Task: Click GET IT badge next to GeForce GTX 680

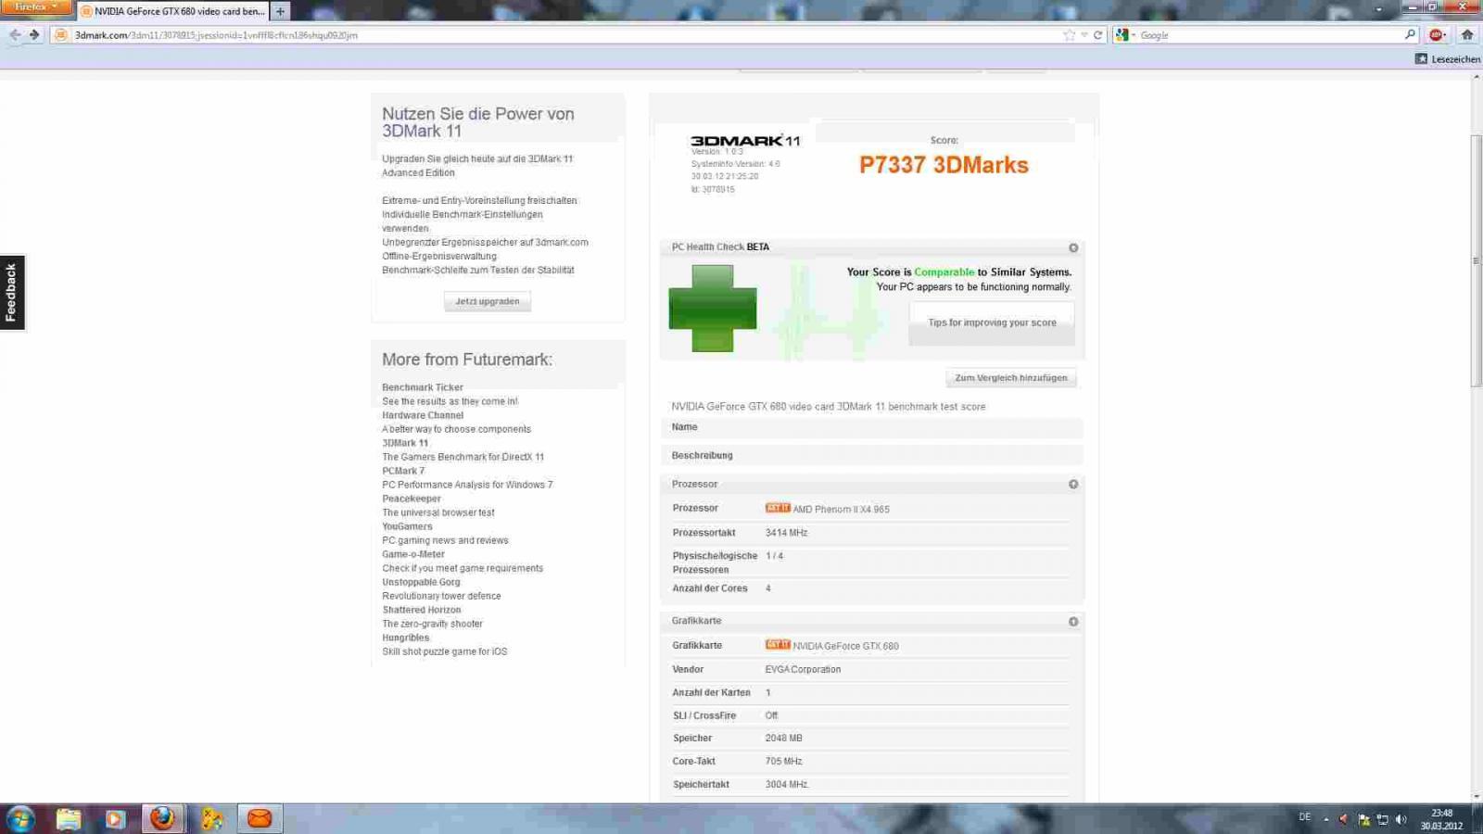Action: (x=778, y=645)
